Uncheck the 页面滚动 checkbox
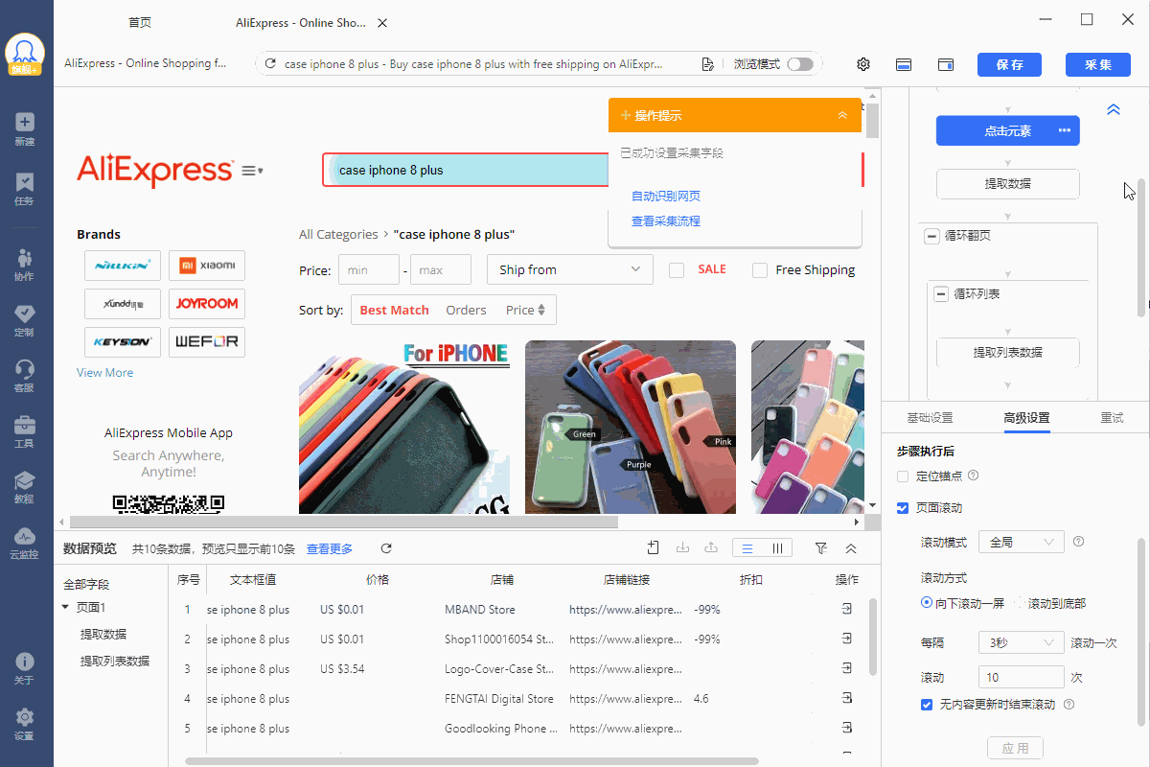The image size is (1150, 767). 902,508
